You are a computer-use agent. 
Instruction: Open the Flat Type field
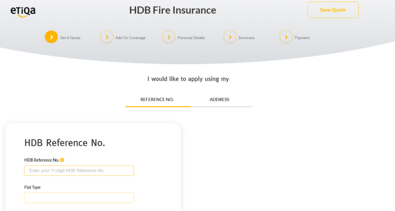click(x=79, y=198)
